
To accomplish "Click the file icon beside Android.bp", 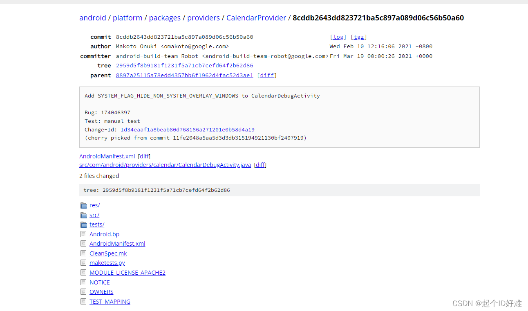I will click(83, 234).
